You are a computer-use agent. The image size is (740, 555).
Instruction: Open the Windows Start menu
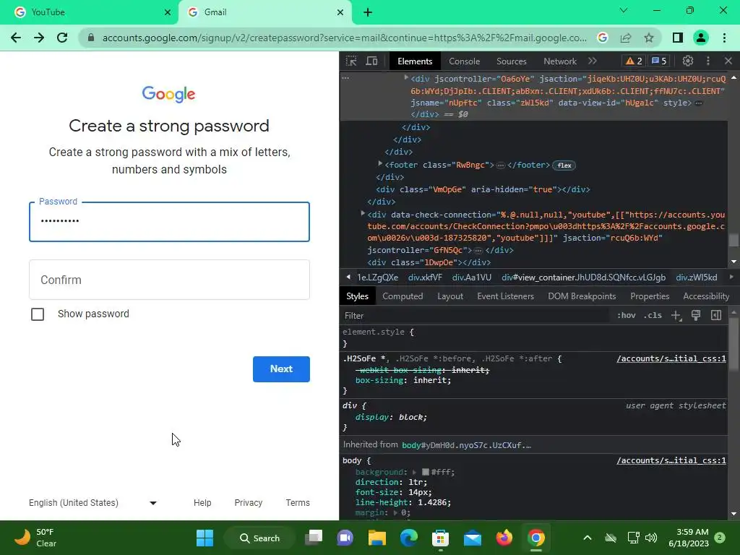click(x=205, y=538)
